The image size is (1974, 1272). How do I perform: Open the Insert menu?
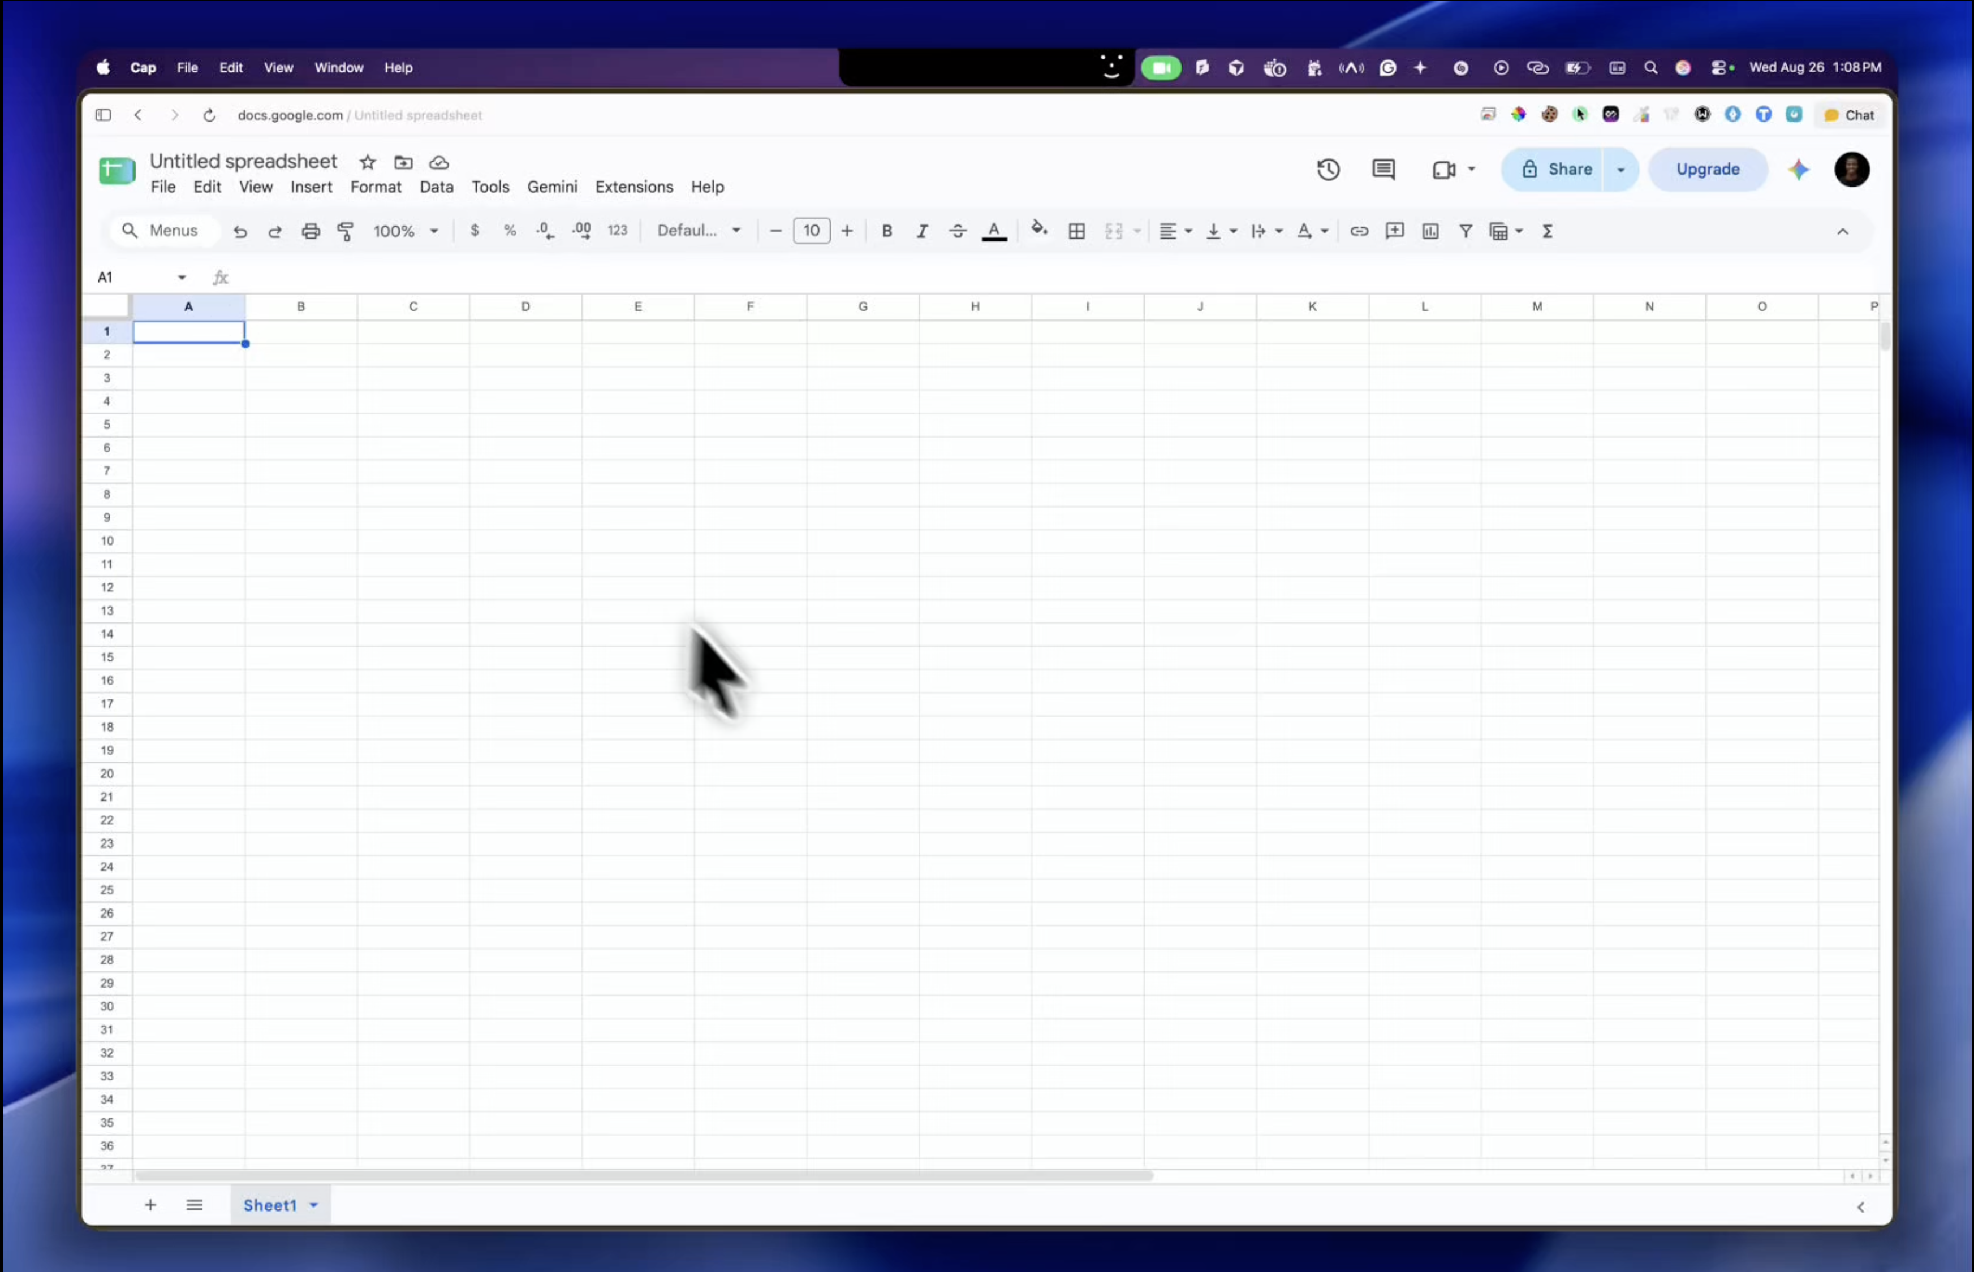pos(312,187)
